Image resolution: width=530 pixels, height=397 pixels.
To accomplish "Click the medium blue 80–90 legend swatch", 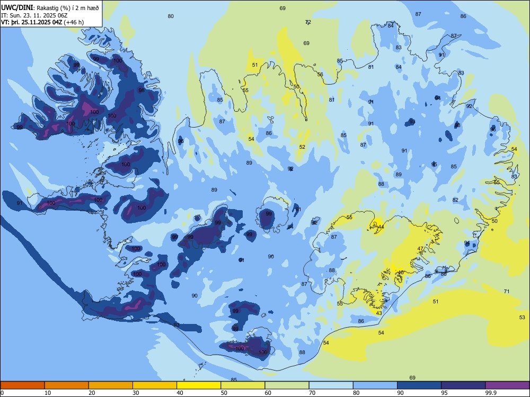I will pos(375,385).
